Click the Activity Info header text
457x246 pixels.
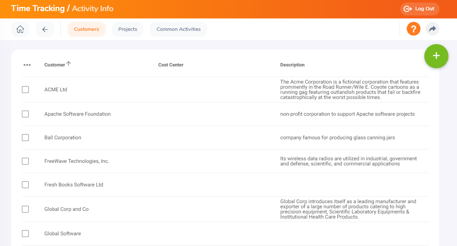[x=92, y=9]
